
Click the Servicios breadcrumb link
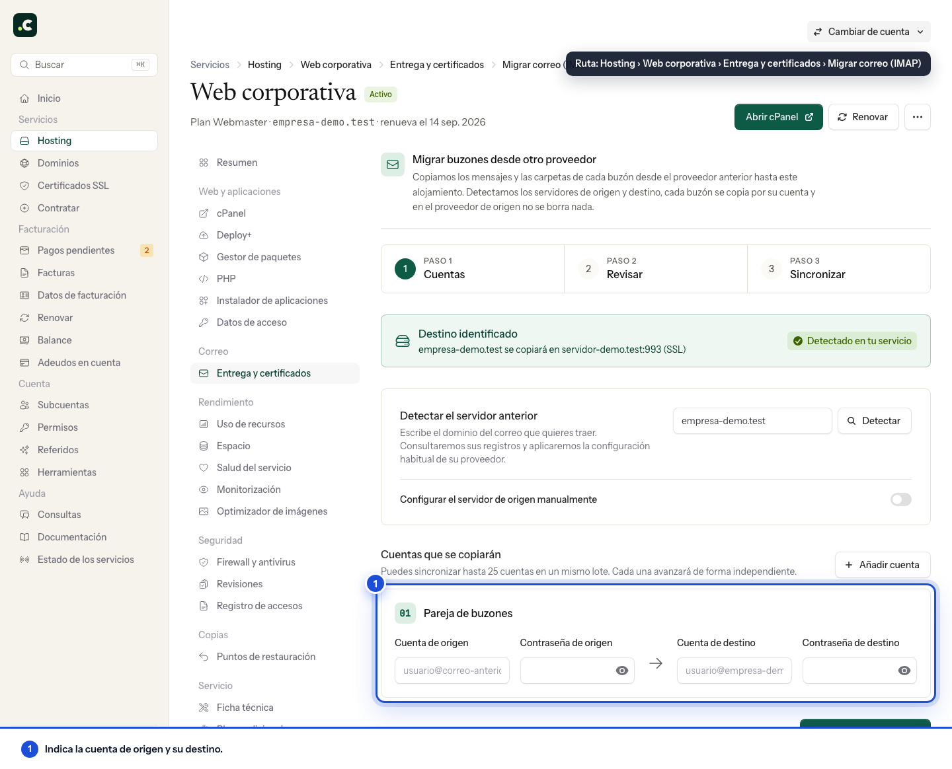point(210,65)
